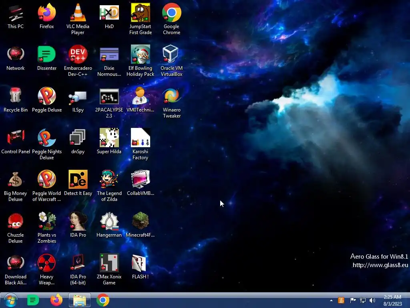The image size is (410, 308).
Task: Select Peggle Nights Deluxe shortcut
Action: (47, 144)
